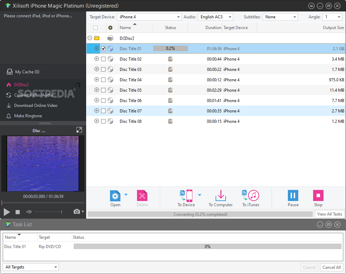Click the disc icon of Disc Title 03
This screenshot has height=274, width=346.
tap(110, 69)
